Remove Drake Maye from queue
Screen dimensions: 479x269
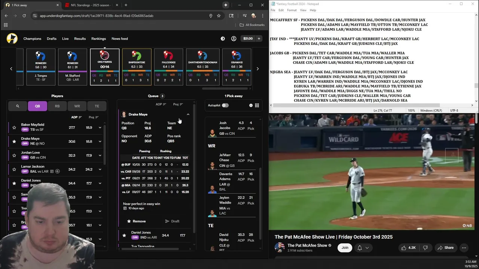click(x=137, y=221)
